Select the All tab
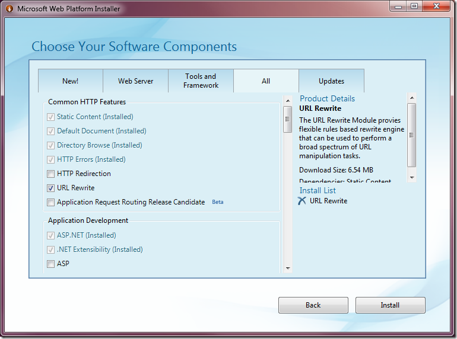This screenshot has width=457, height=339. 266,81
